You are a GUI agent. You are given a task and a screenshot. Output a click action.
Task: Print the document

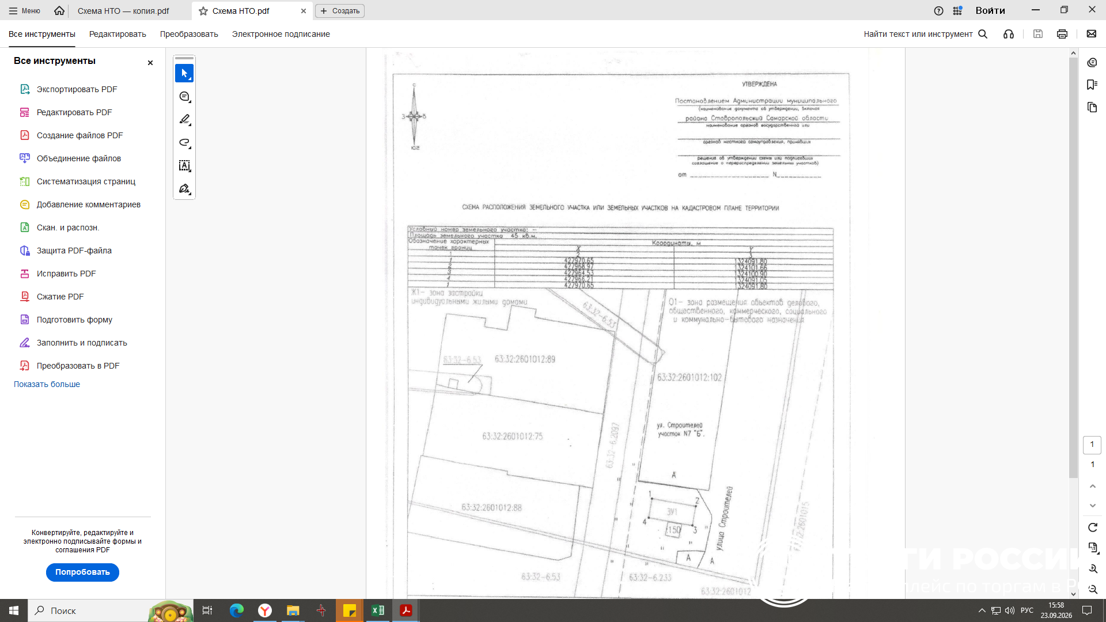pyautogui.click(x=1062, y=34)
